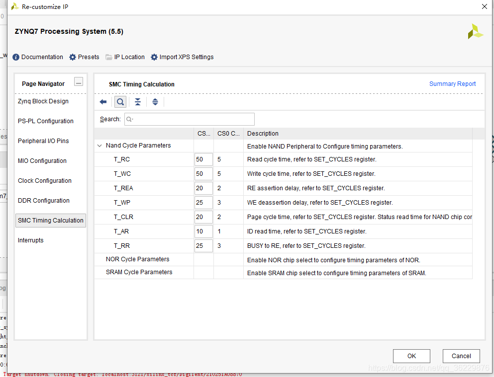Click the collapse all toolbar icon

(138, 102)
